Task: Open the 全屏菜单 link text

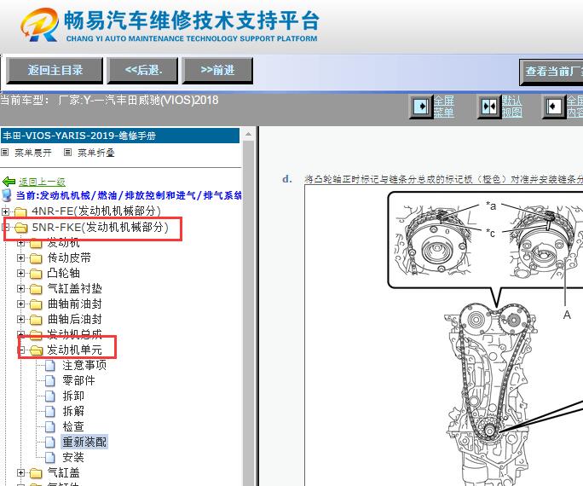Action: pyautogui.click(x=444, y=107)
